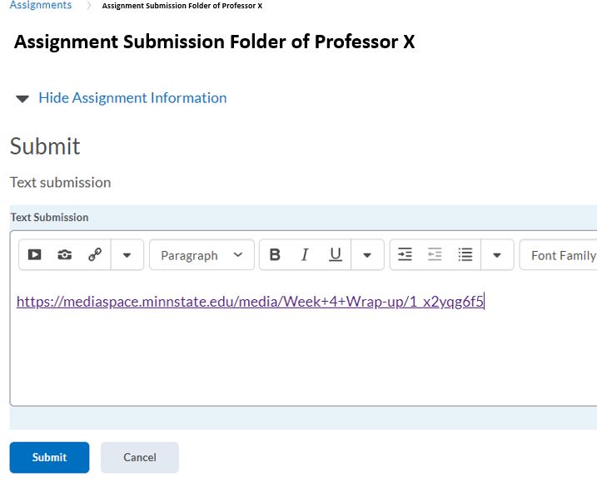Open more insert options dropdown arrow
Image resolution: width=597 pixels, height=492 pixels.
click(x=127, y=255)
